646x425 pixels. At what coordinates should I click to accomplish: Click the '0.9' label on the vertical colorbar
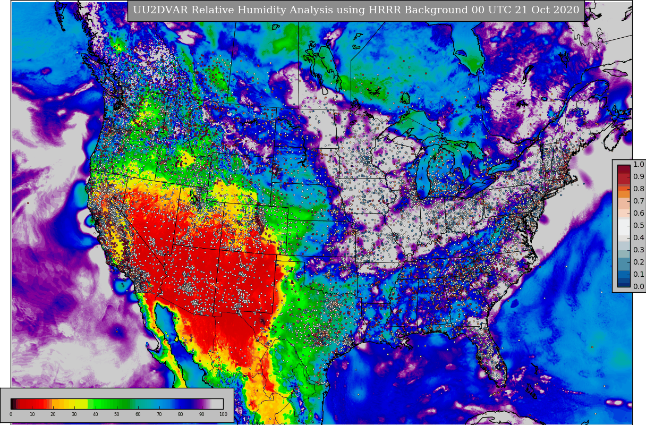tap(639, 176)
